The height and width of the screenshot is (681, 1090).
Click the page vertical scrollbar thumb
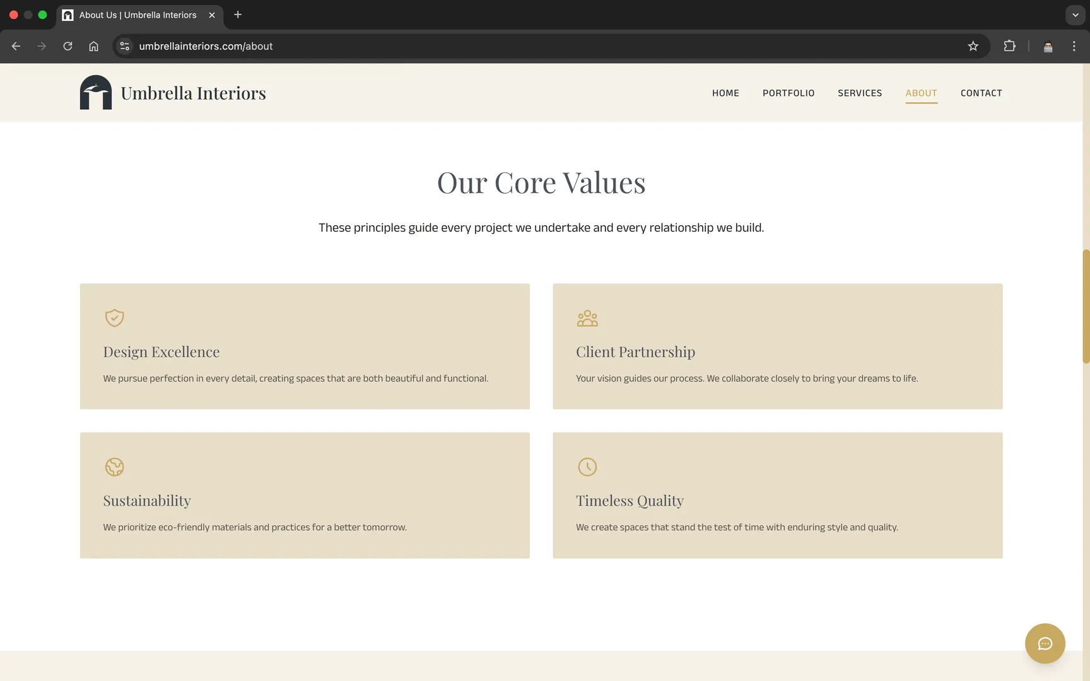tap(1086, 306)
